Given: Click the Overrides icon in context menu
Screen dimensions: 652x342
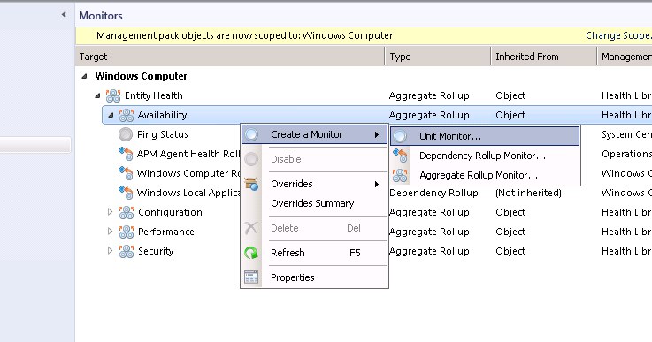Looking at the screenshot, I should (x=251, y=184).
